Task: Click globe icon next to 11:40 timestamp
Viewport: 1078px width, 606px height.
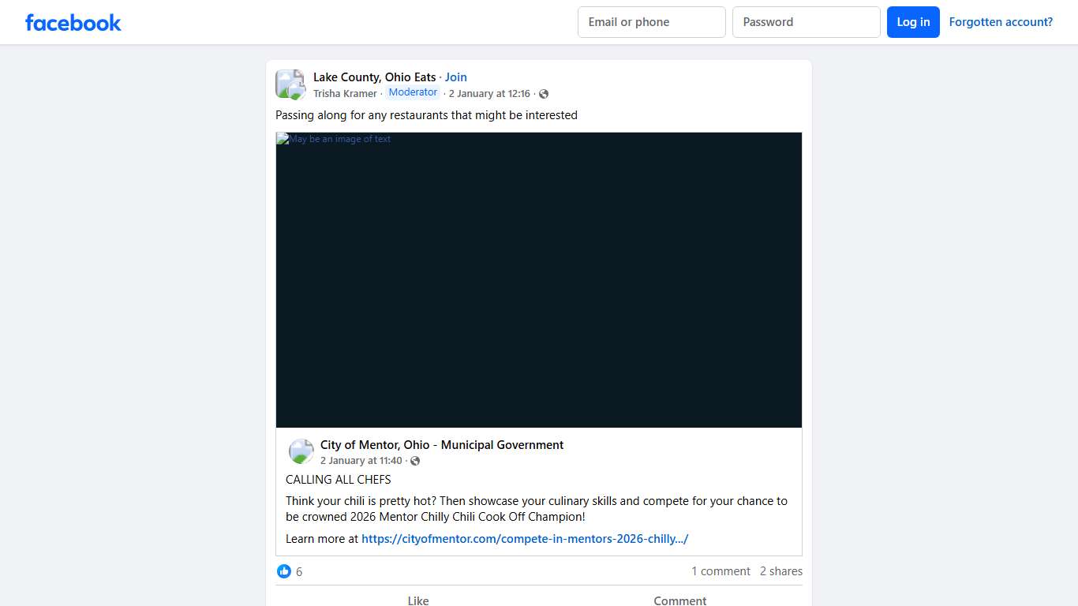Action: (415, 461)
